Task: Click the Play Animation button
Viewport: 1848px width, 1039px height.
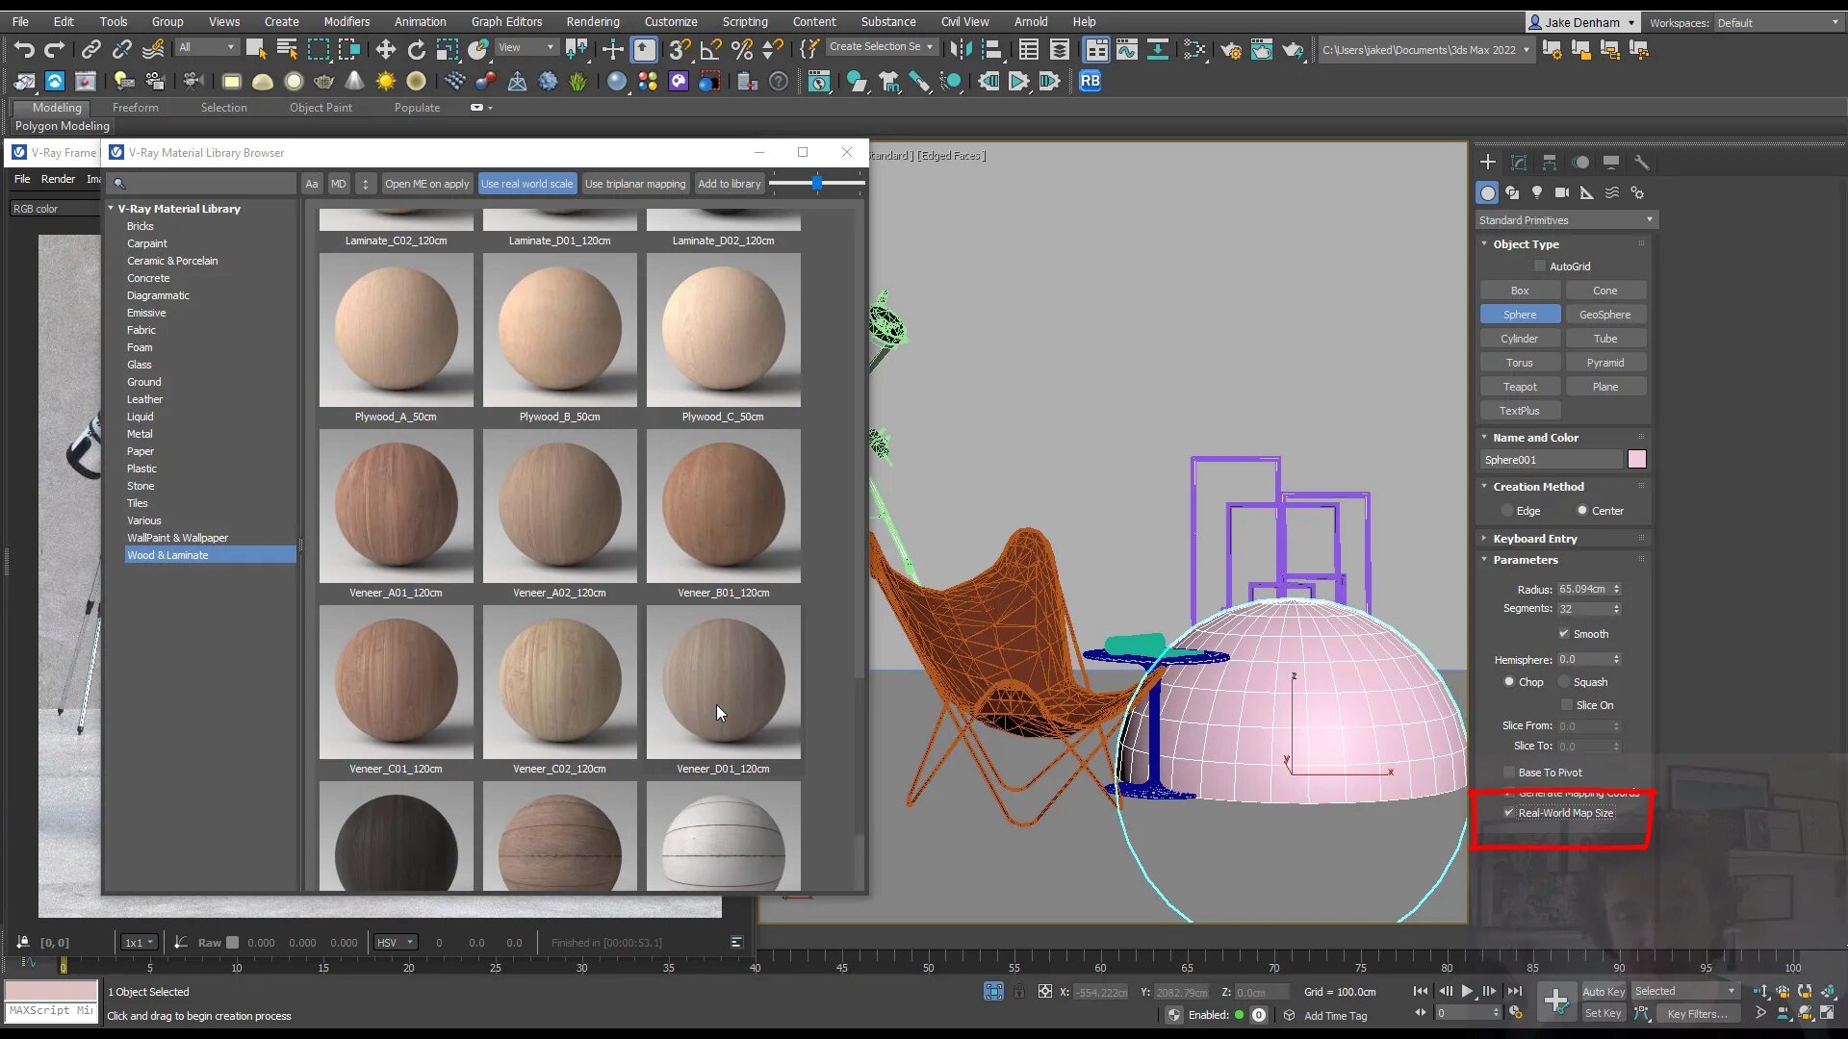Action: pyautogui.click(x=1467, y=991)
